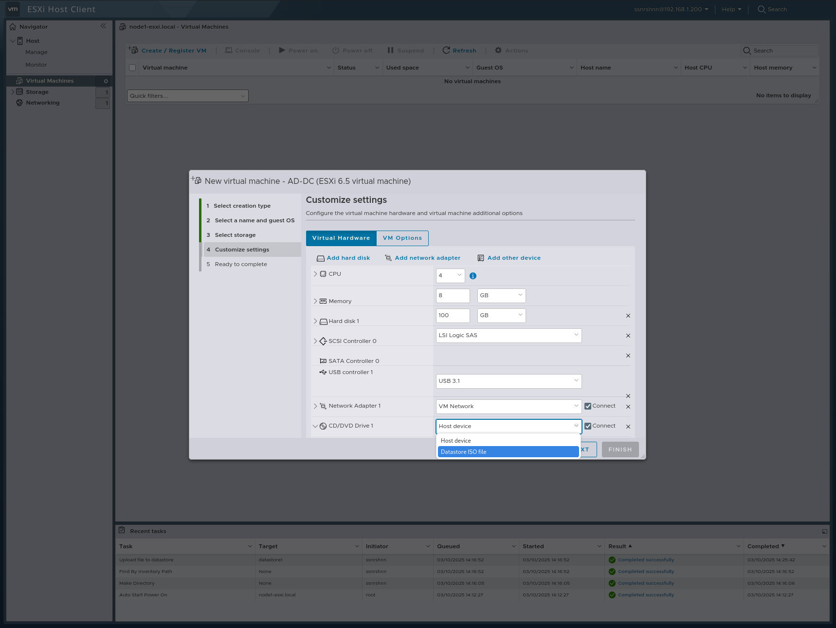Uncheck Connect for CD/DVD Drive 1
Screen dimensions: 836x628
(x=587, y=426)
